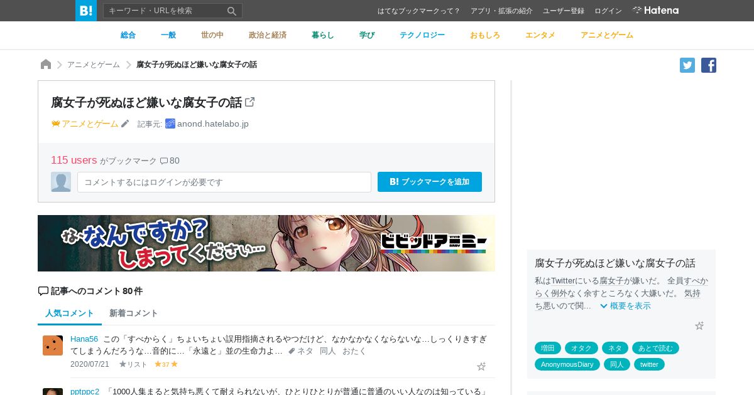The width and height of the screenshot is (754, 395).
Task: Open the ログイン link
Action: pos(608,11)
